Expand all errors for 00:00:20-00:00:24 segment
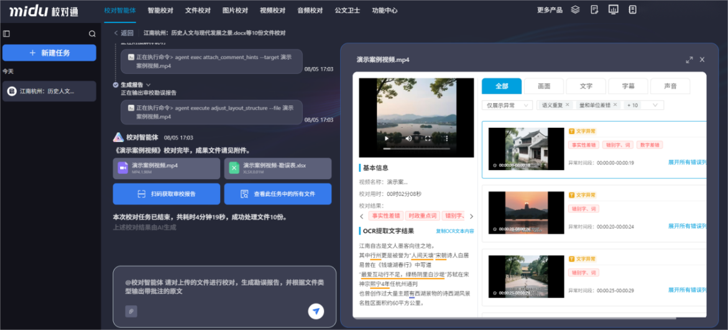 point(687,226)
